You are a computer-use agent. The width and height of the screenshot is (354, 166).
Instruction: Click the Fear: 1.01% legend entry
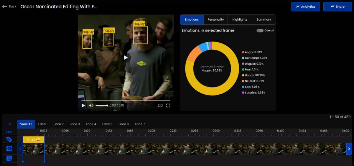click(250, 70)
